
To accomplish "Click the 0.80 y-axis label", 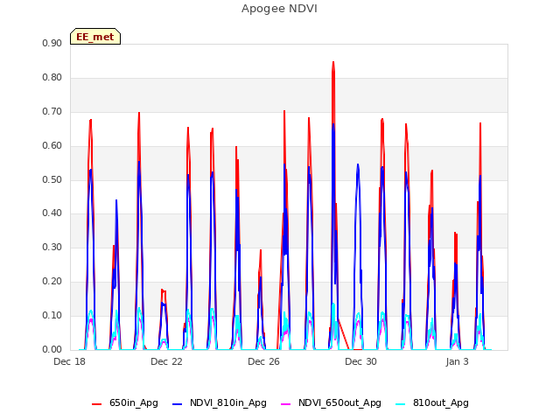I will coord(52,78).
